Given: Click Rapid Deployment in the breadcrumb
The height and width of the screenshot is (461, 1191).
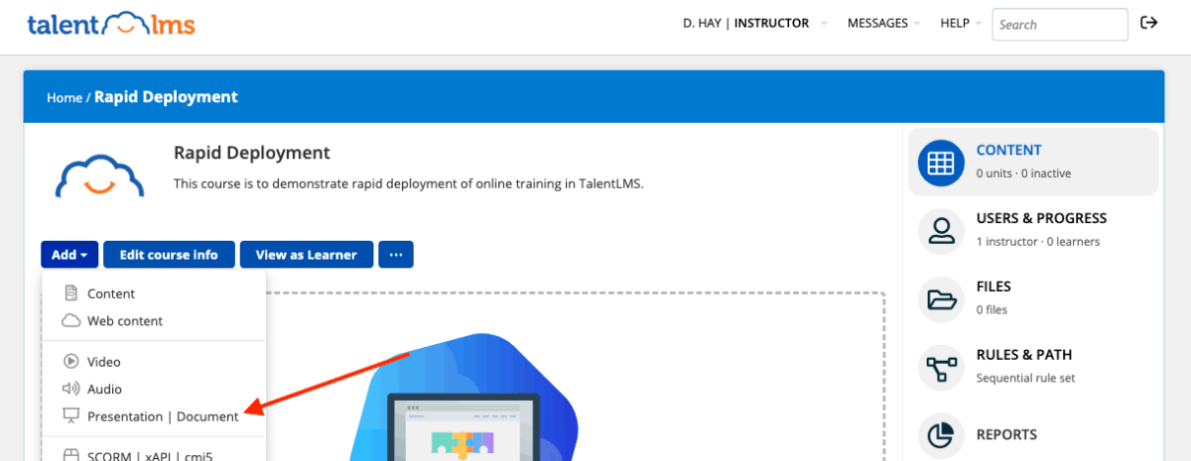Looking at the screenshot, I should tap(166, 97).
